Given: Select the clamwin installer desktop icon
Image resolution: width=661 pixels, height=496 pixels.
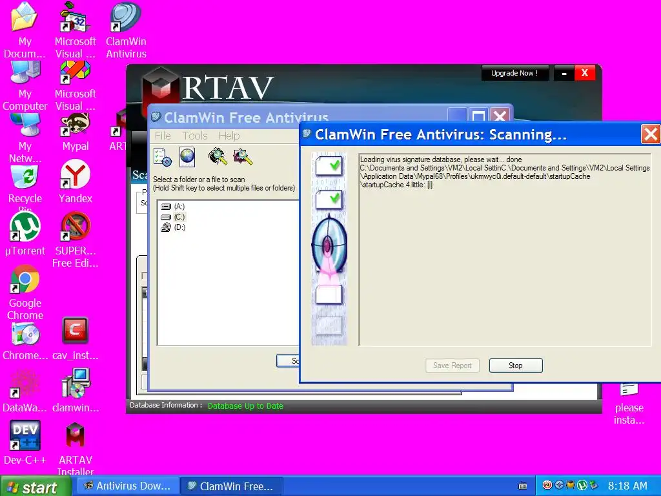Looking at the screenshot, I should 76,384.
